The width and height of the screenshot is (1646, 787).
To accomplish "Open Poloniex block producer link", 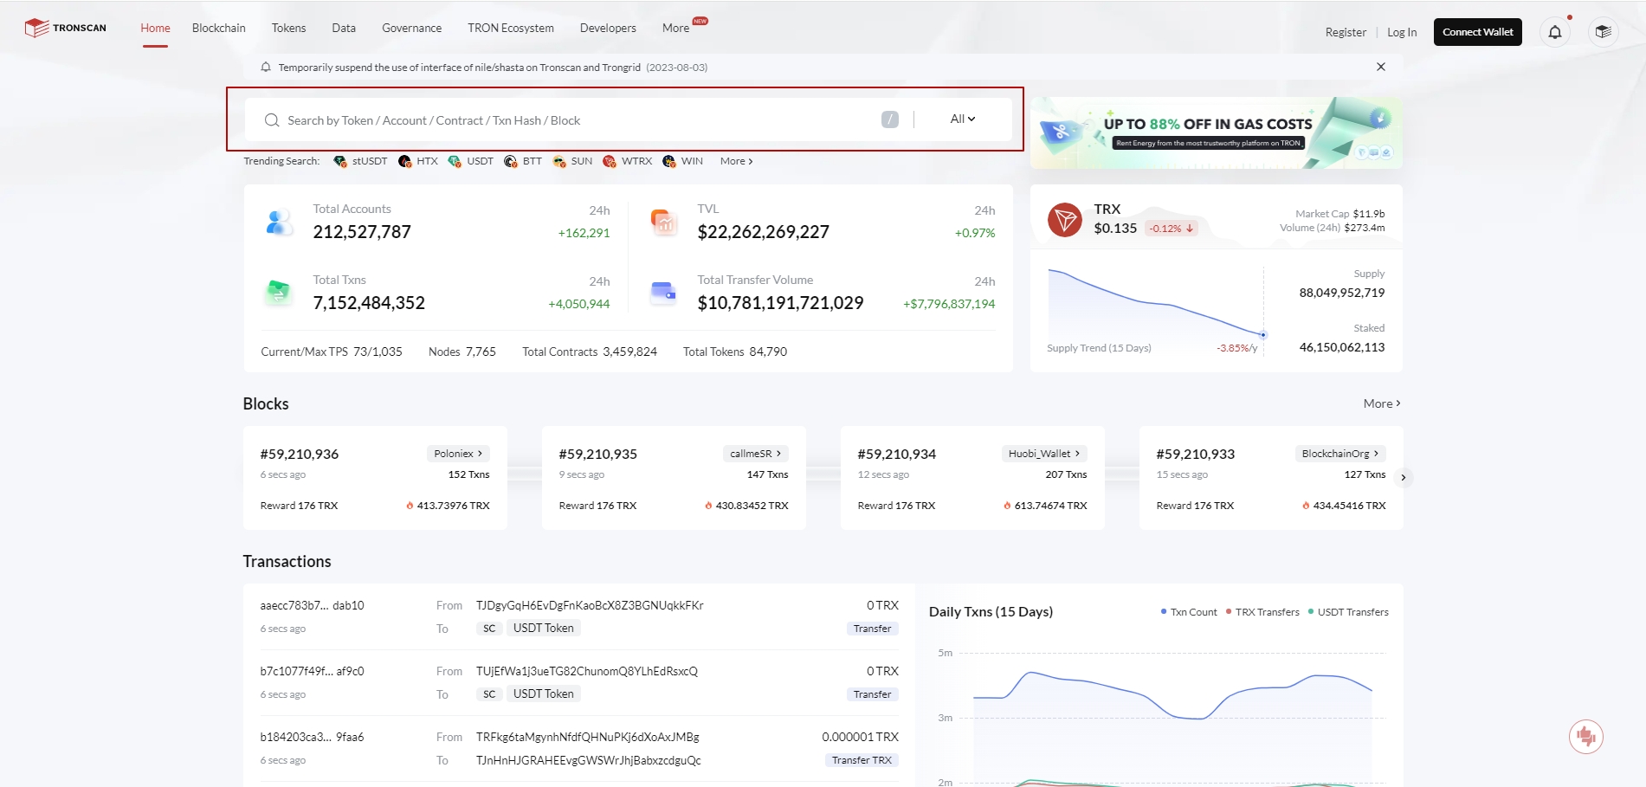I will coord(458,454).
